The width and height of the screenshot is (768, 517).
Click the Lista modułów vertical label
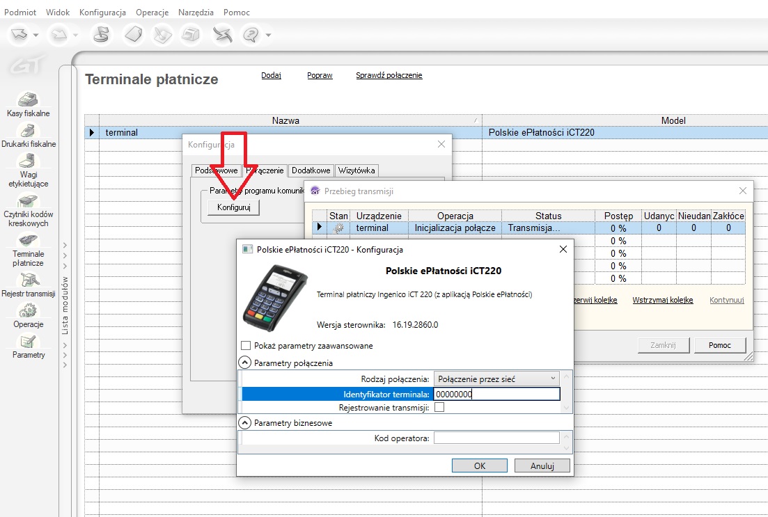(65, 305)
